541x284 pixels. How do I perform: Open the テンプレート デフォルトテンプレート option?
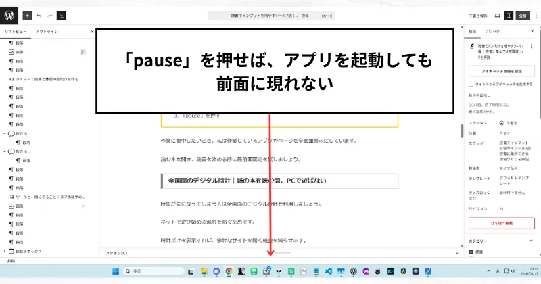click(x=514, y=181)
